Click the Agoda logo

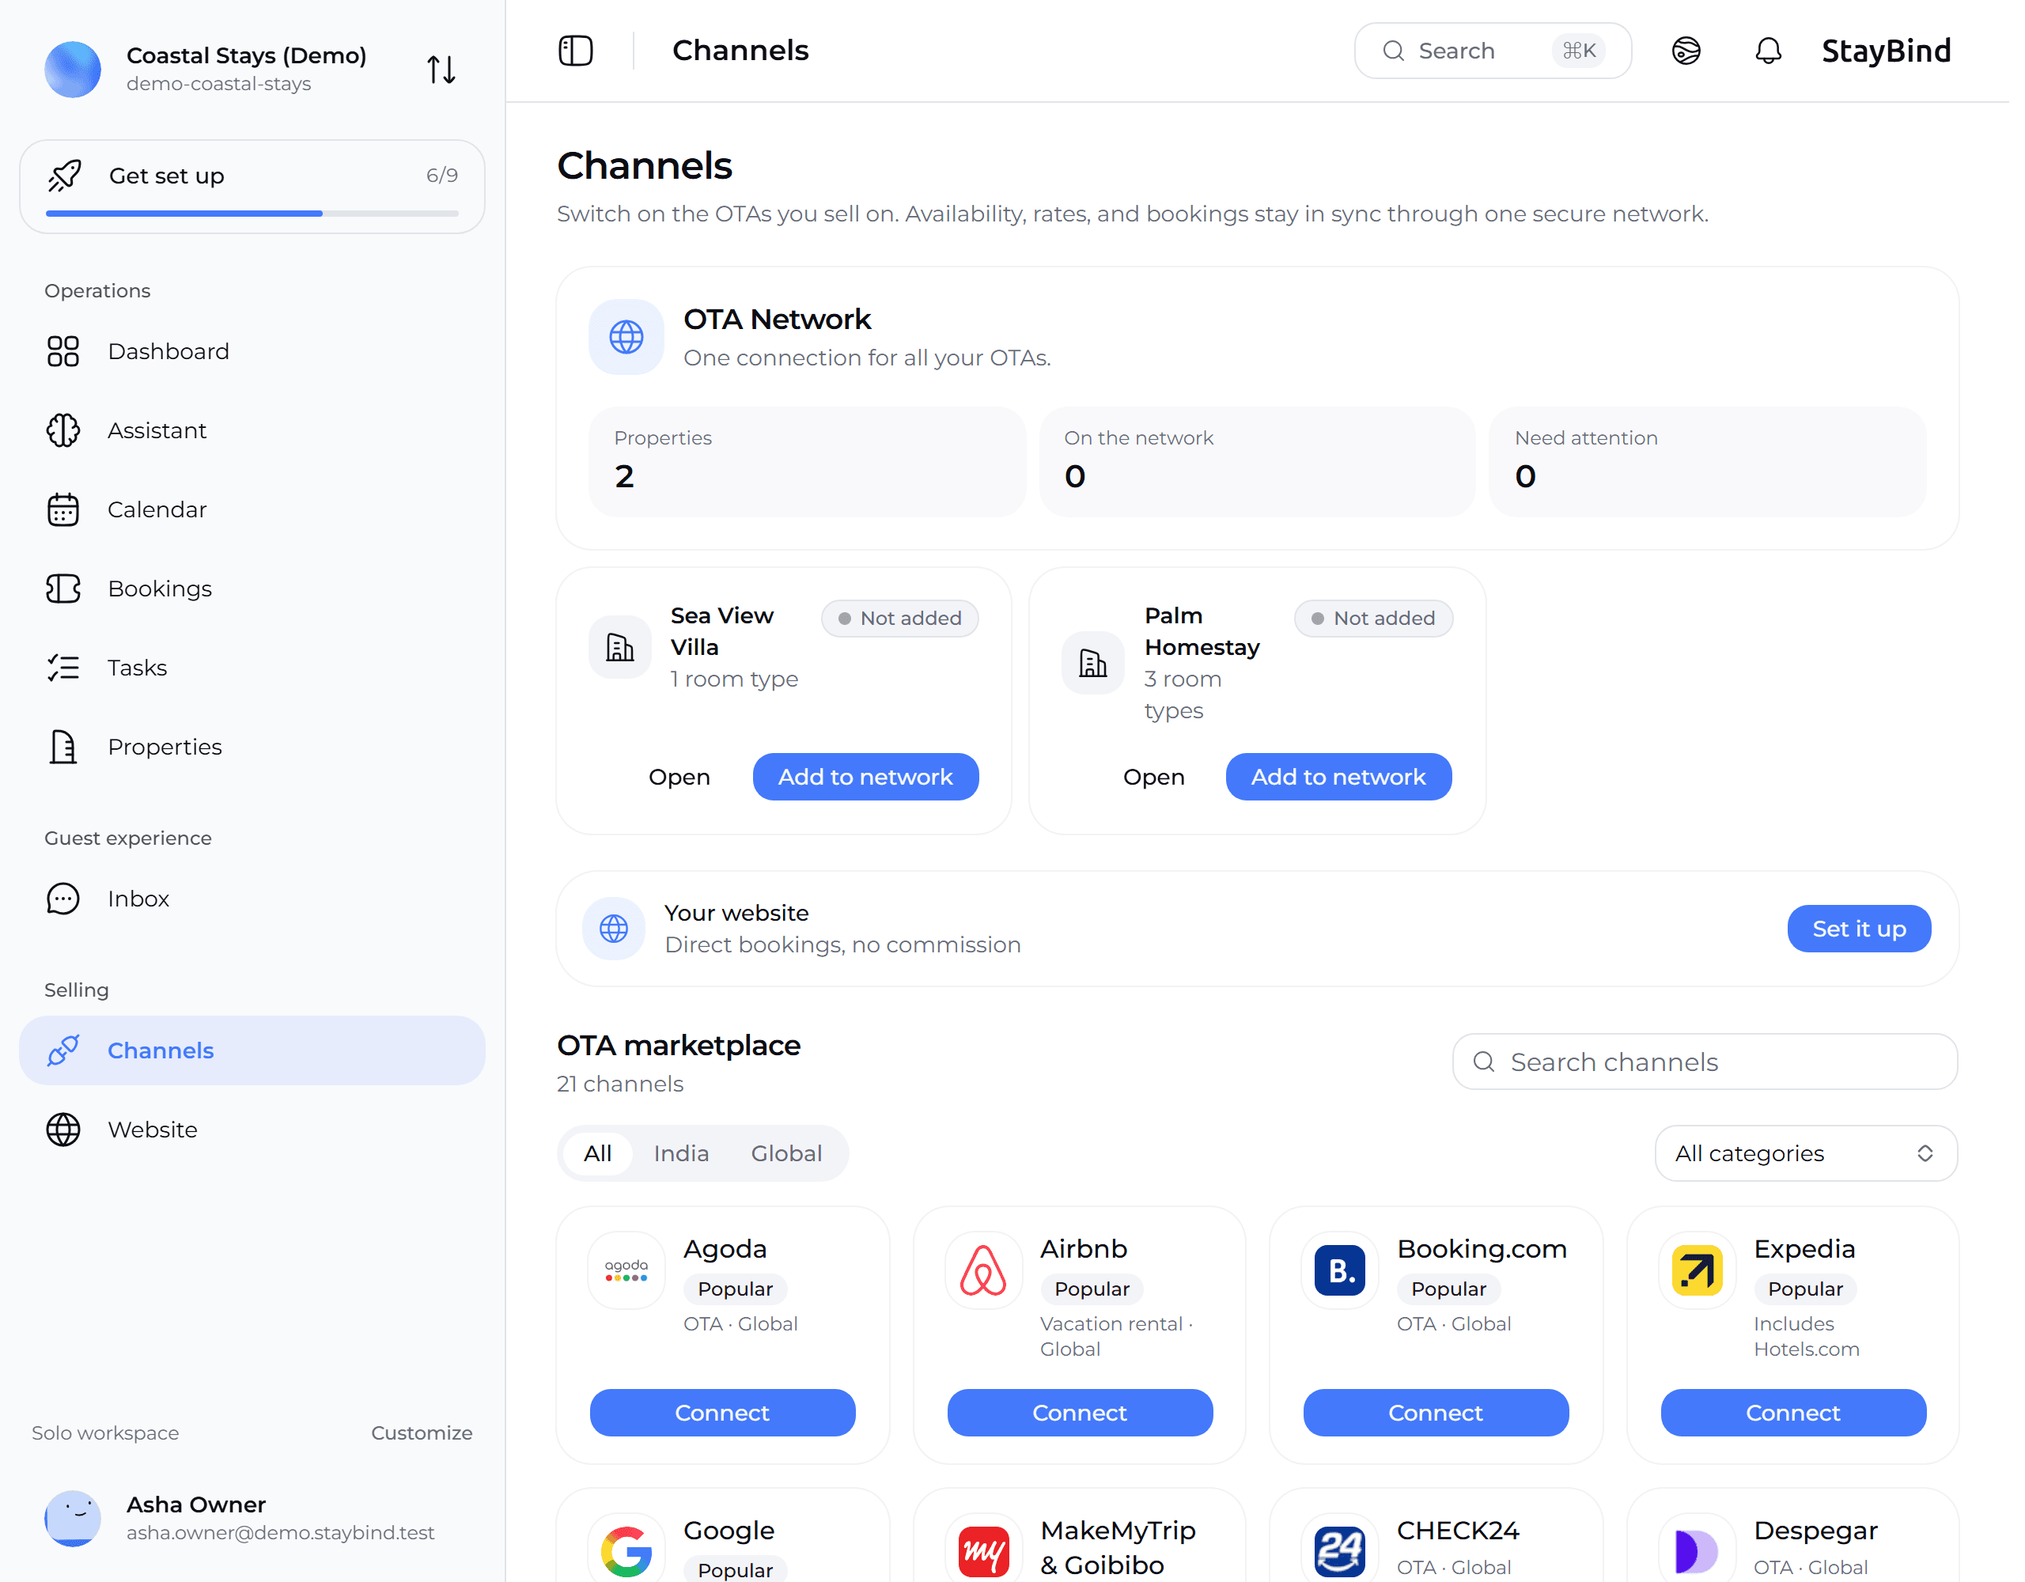tap(626, 1269)
